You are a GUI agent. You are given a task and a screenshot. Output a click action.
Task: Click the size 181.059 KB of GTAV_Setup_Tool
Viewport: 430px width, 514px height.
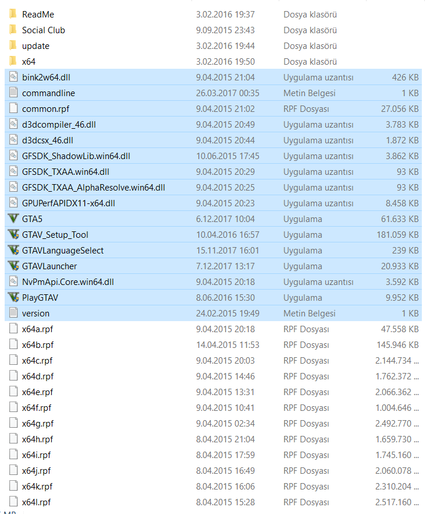click(397, 235)
